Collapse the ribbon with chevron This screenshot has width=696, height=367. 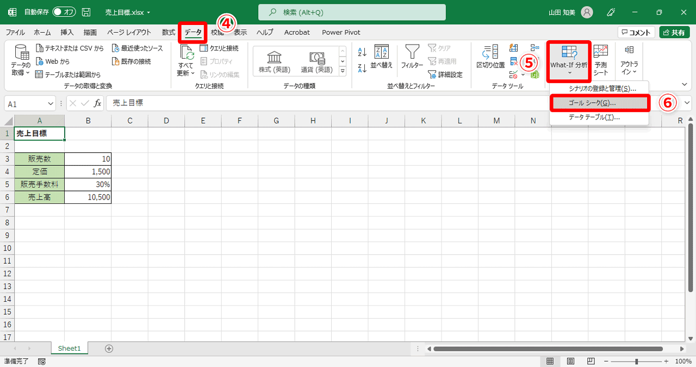pos(685,84)
